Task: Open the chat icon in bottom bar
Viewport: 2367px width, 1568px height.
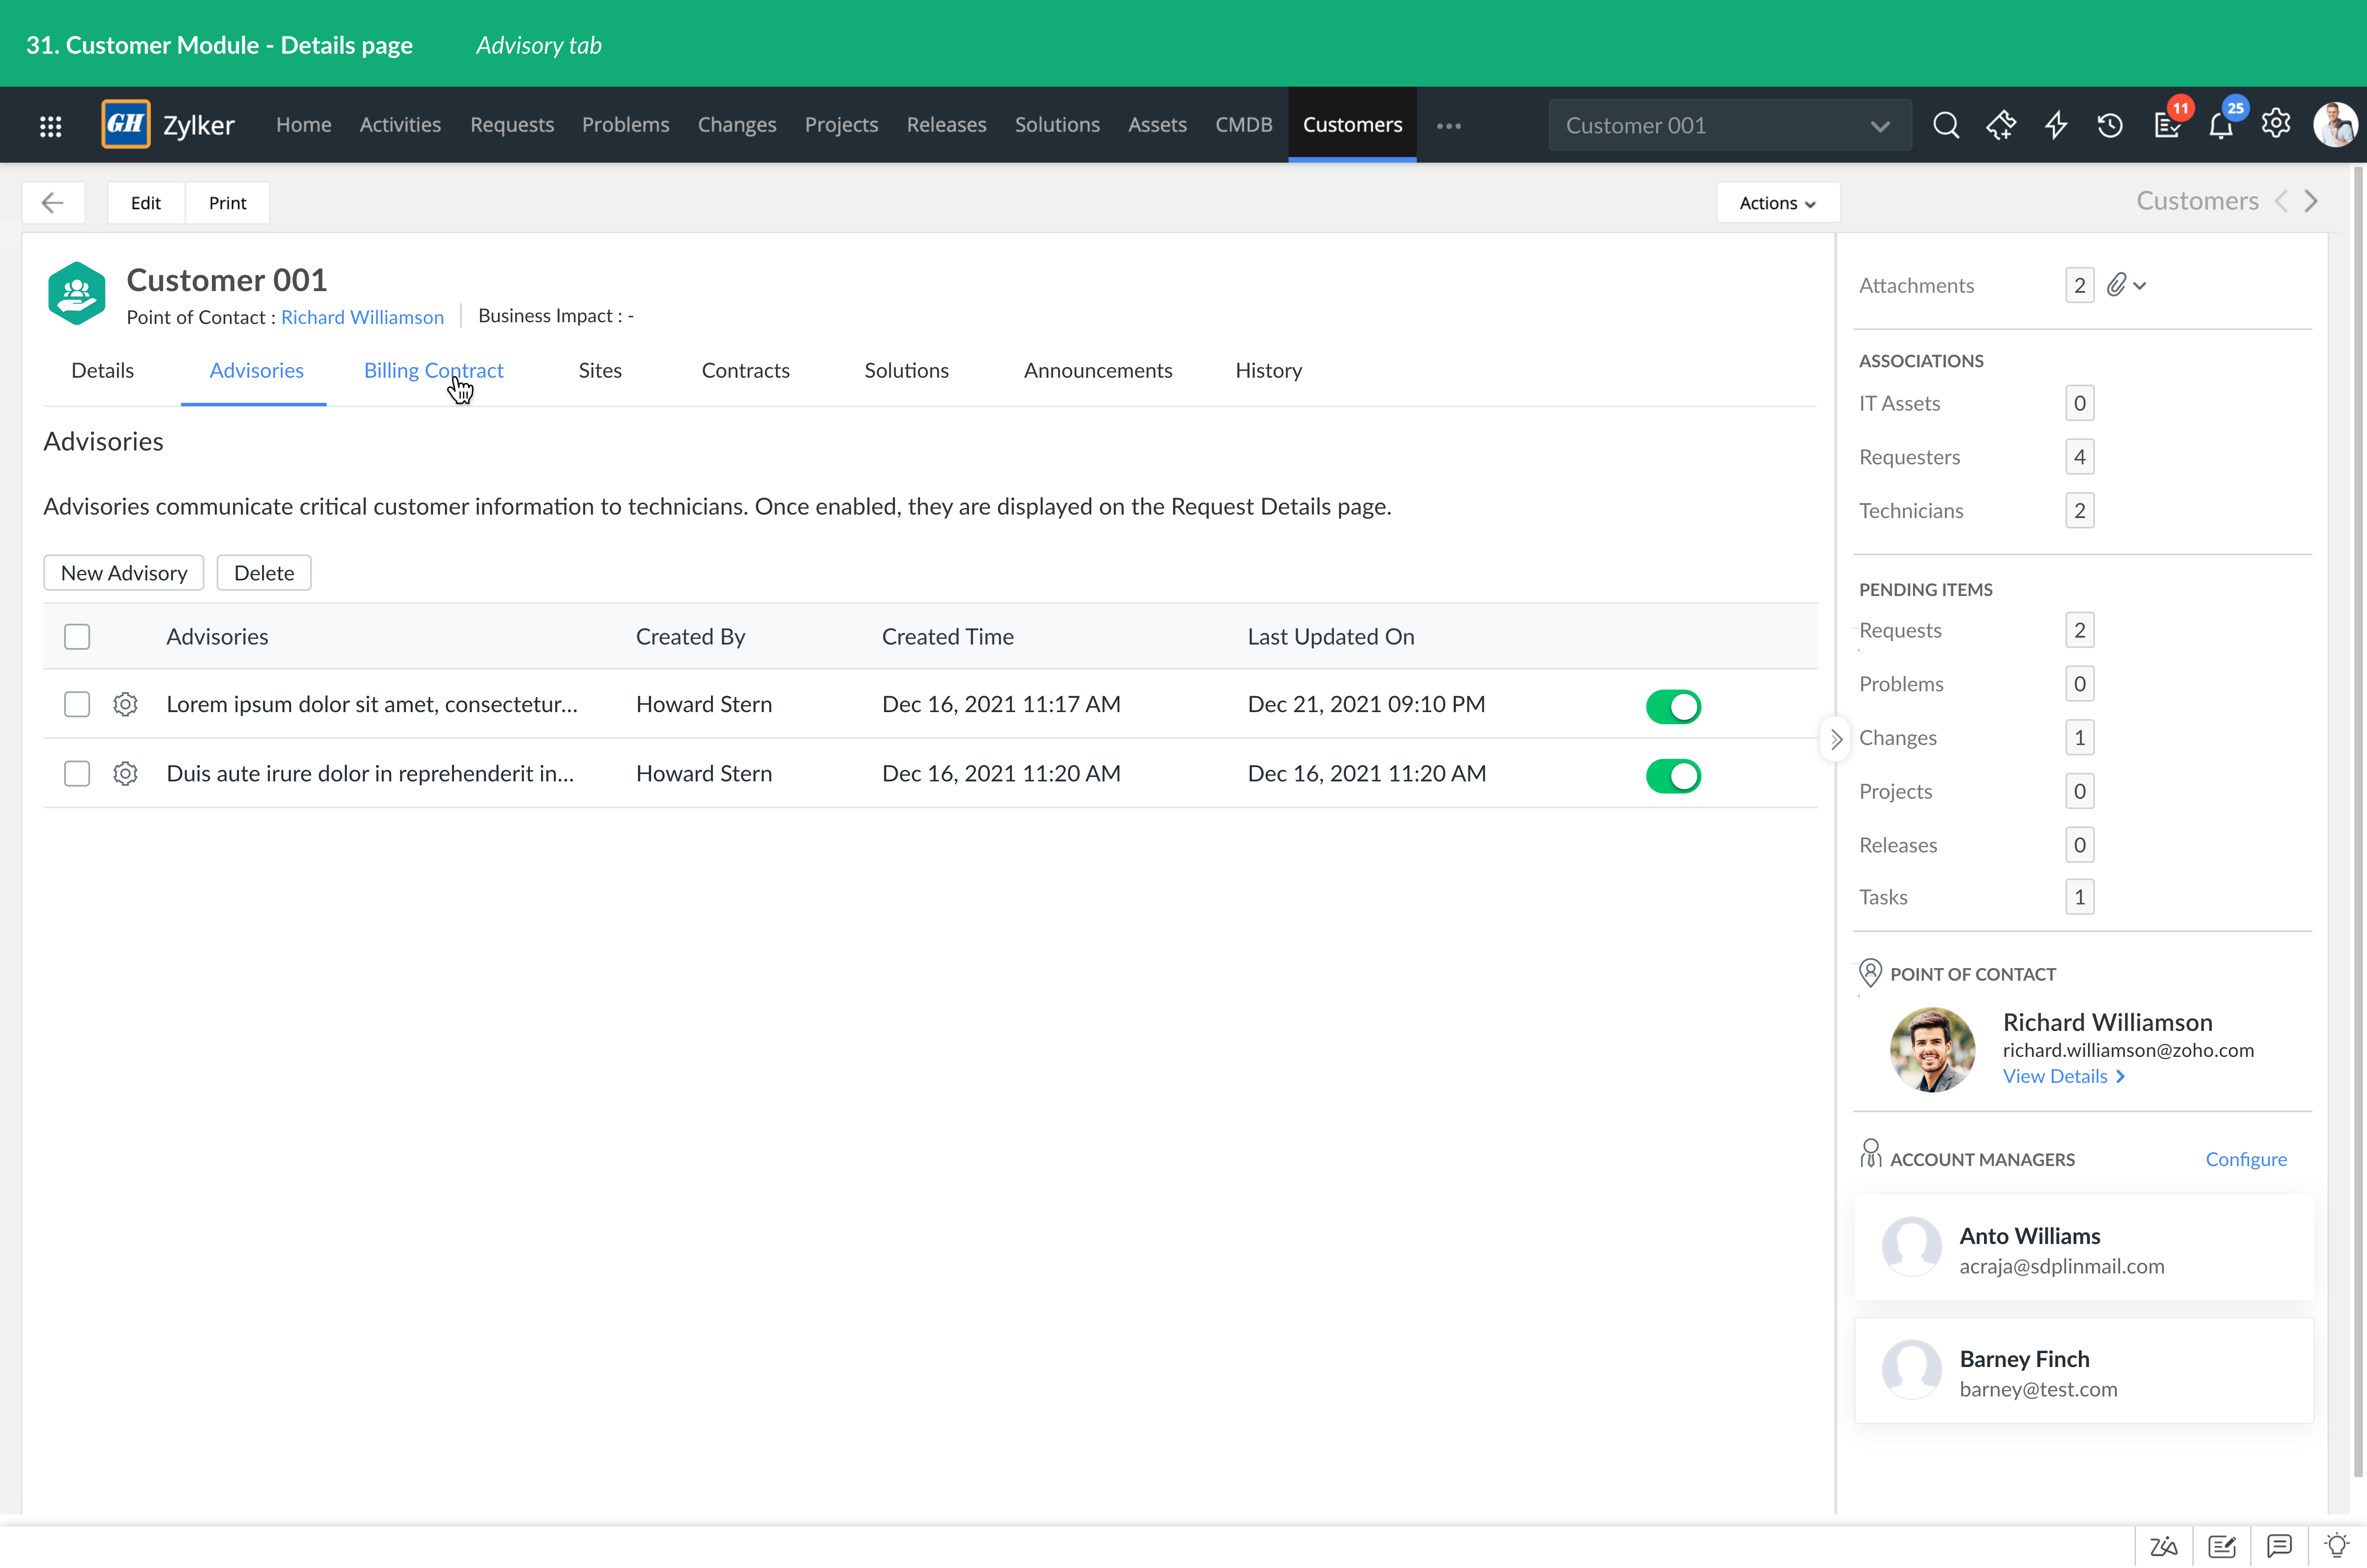Action: tap(2279, 1546)
